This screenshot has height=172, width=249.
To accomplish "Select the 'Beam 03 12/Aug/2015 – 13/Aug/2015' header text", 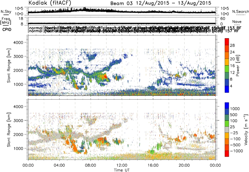I will click(161, 3).
